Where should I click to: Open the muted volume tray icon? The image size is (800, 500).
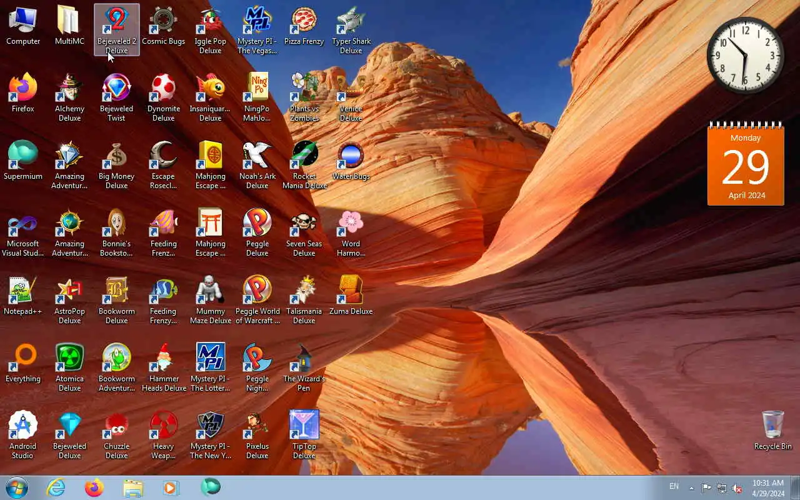pyautogui.click(x=737, y=488)
